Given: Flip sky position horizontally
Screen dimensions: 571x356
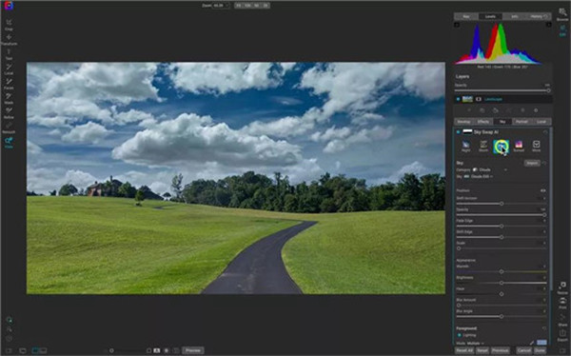Looking at the screenshot, I should 543,190.
